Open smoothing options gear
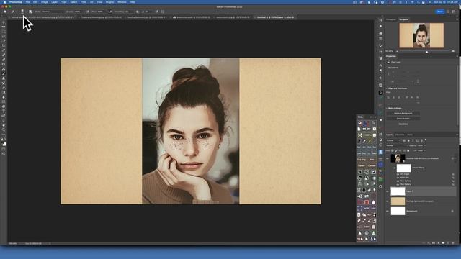Screen dimensions: 461x259 point(138,12)
